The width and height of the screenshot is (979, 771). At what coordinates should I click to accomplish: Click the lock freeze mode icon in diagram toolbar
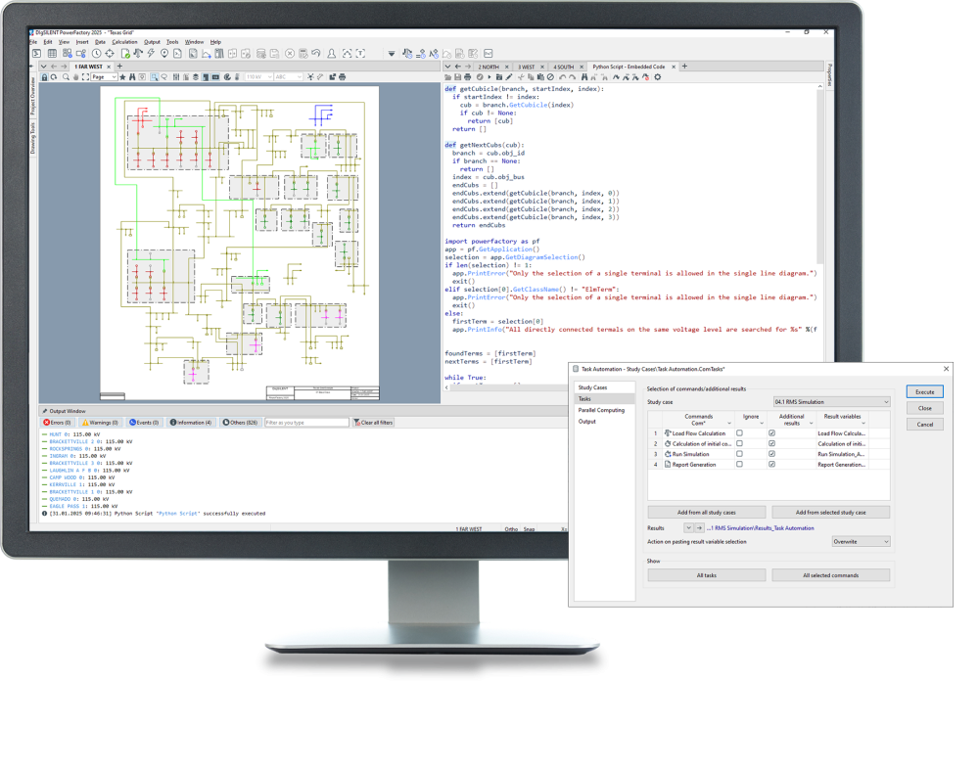(44, 77)
